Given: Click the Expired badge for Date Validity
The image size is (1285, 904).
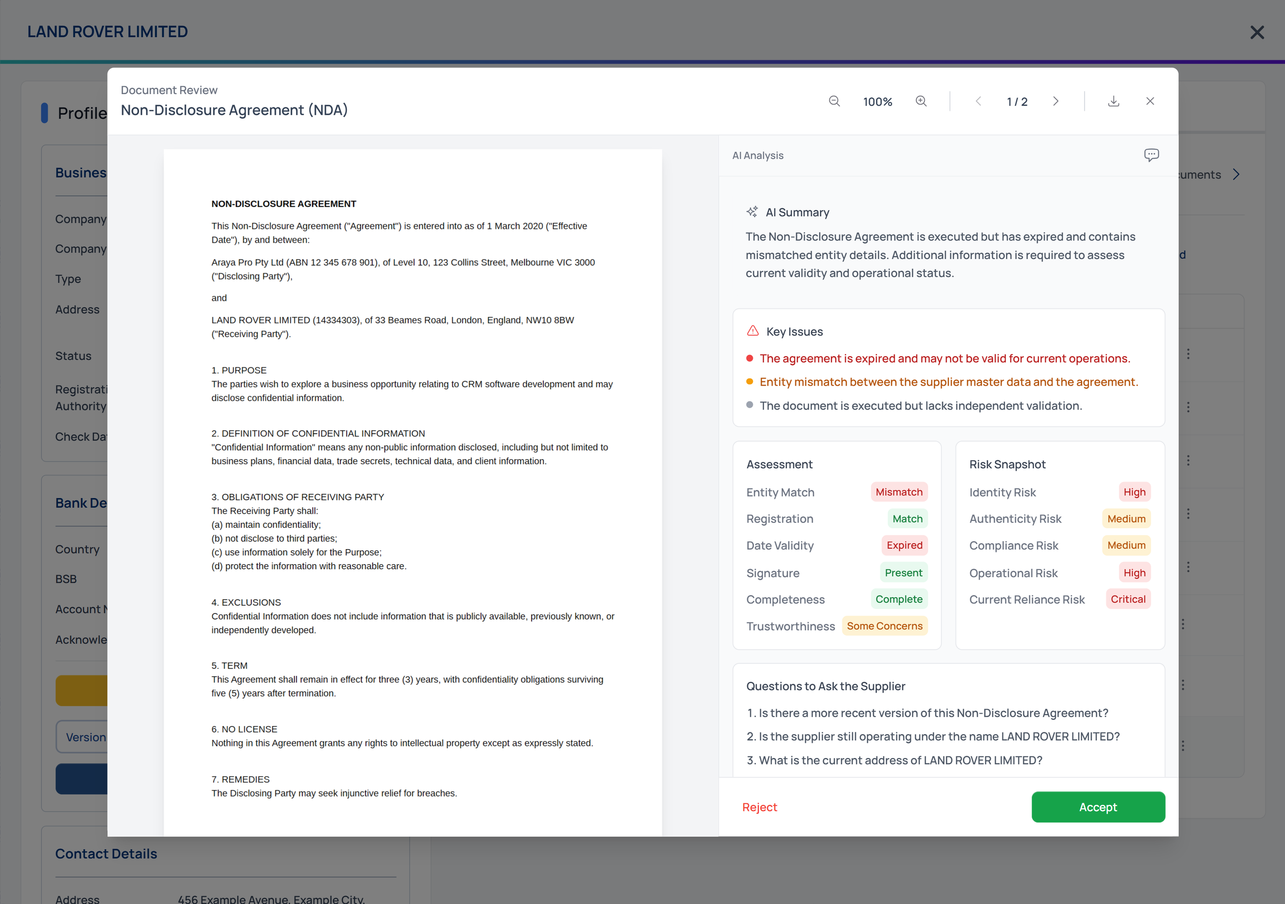Looking at the screenshot, I should click(904, 545).
